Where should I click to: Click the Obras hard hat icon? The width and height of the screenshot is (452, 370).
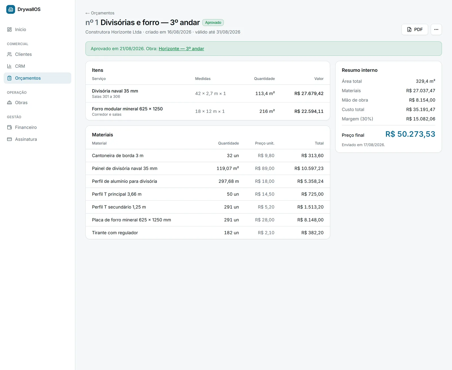(x=9, y=102)
